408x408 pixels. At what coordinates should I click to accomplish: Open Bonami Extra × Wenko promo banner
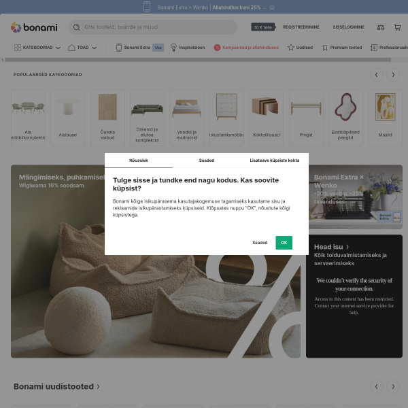coord(356,197)
